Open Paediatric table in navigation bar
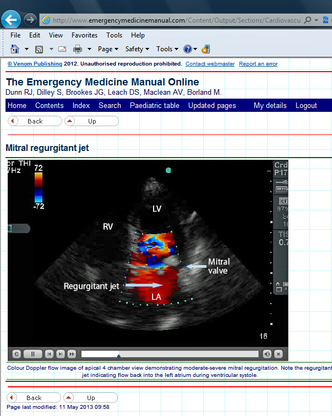 coord(155,105)
